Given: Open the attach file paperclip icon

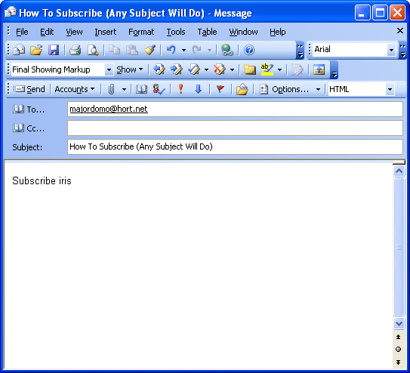Looking at the screenshot, I should [112, 89].
